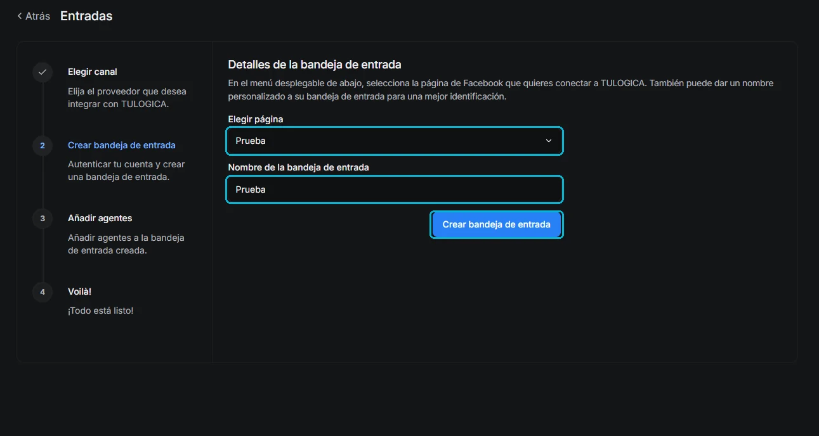The width and height of the screenshot is (819, 436).
Task: Click Crear bandeja de entrada button
Action: click(x=496, y=224)
